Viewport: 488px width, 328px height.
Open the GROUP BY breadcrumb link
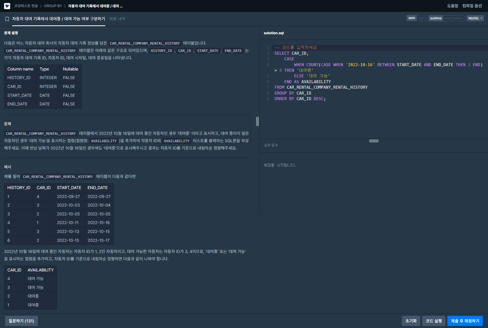click(x=53, y=6)
